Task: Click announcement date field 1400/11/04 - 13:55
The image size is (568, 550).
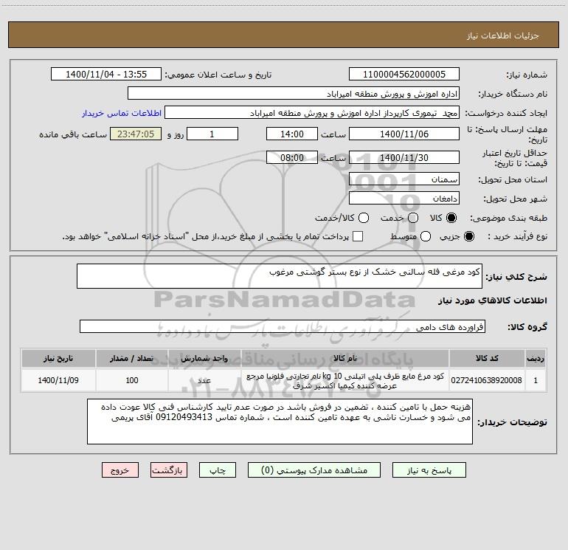Action: pyautogui.click(x=106, y=75)
